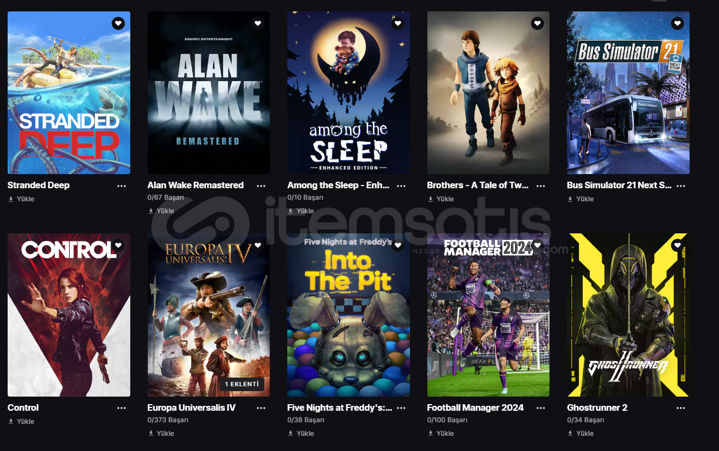
Task: Open the three-dot menu for Europa Universalis IV
Action: click(262, 408)
